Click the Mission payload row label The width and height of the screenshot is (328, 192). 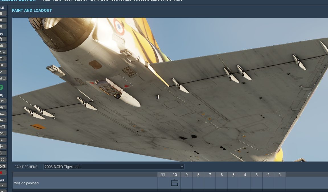[x=26, y=183]
